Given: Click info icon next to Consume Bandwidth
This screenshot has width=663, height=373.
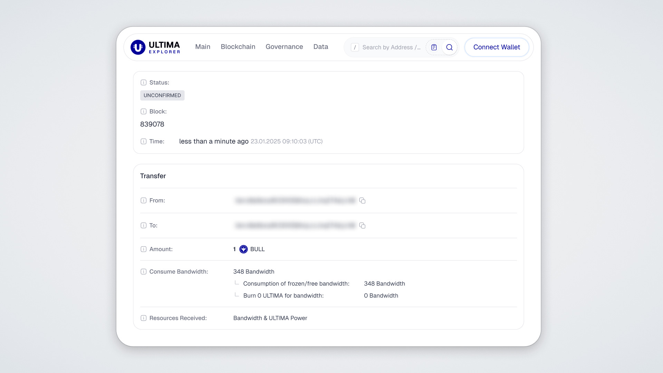Looking at the screenshot, I should 144,272.
